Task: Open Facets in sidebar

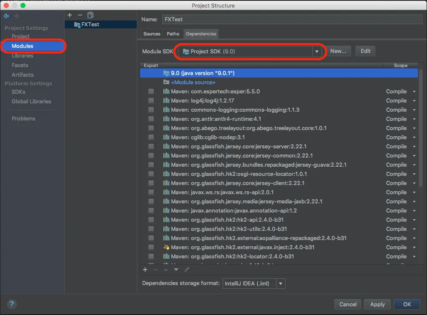Action: [x=20, y=65]
